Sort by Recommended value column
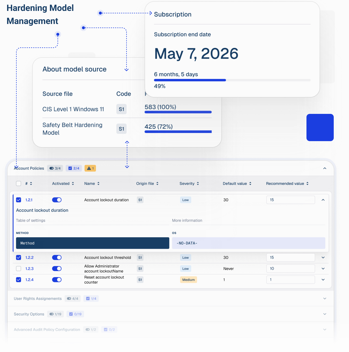Screen dimensions: 349x352 click(x=307, y=184)
